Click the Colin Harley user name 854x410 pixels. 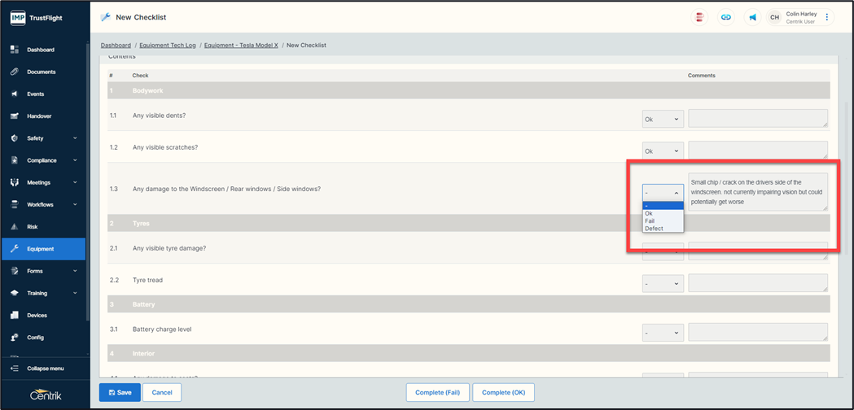(x=801, y=14)
